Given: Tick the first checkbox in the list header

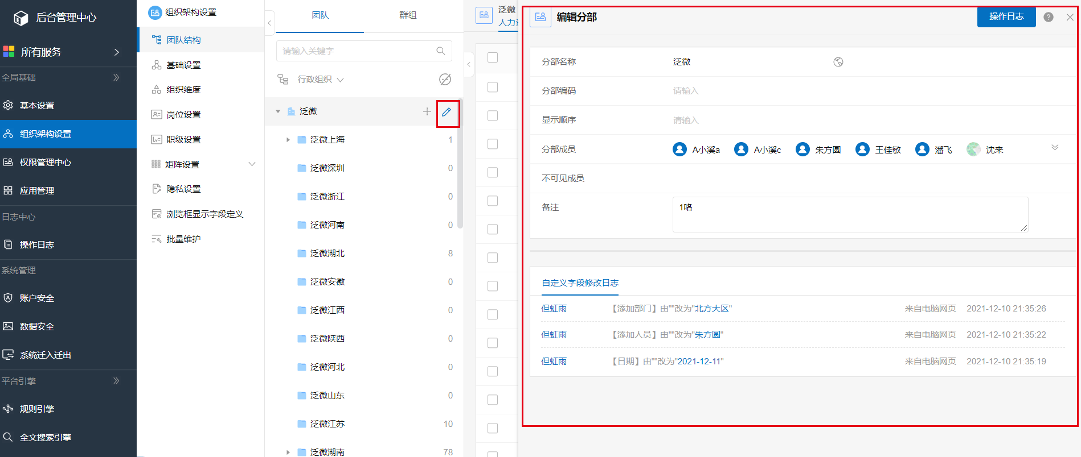Looking at the screenshot, I should click(493, 57).
